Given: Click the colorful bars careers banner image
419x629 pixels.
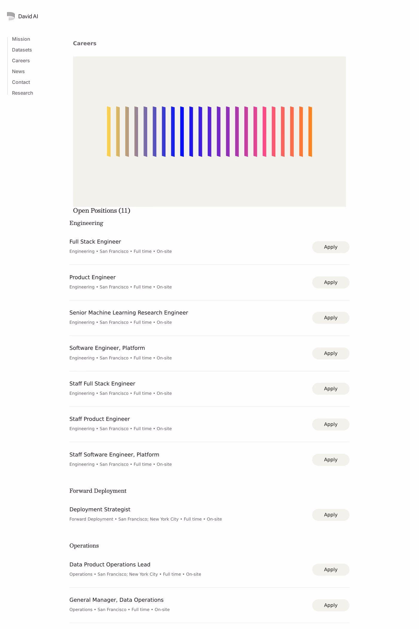Looking at the screenshot, I should tap(209, 131).
